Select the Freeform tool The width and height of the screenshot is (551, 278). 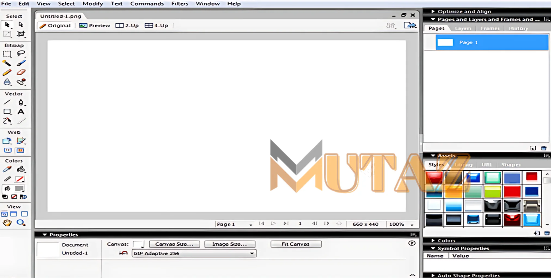tap(7, 121)
